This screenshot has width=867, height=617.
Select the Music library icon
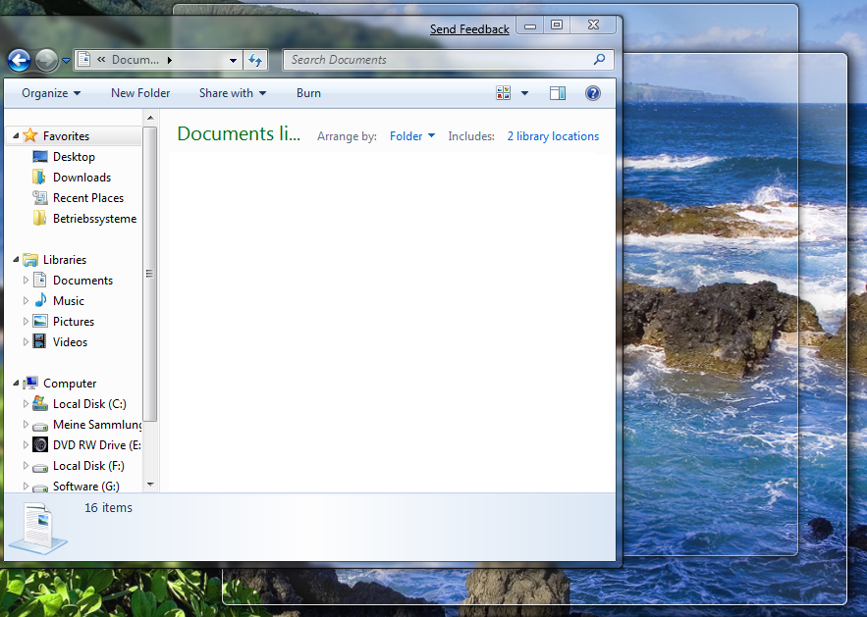pyautogui.click(x=40, y=301)
